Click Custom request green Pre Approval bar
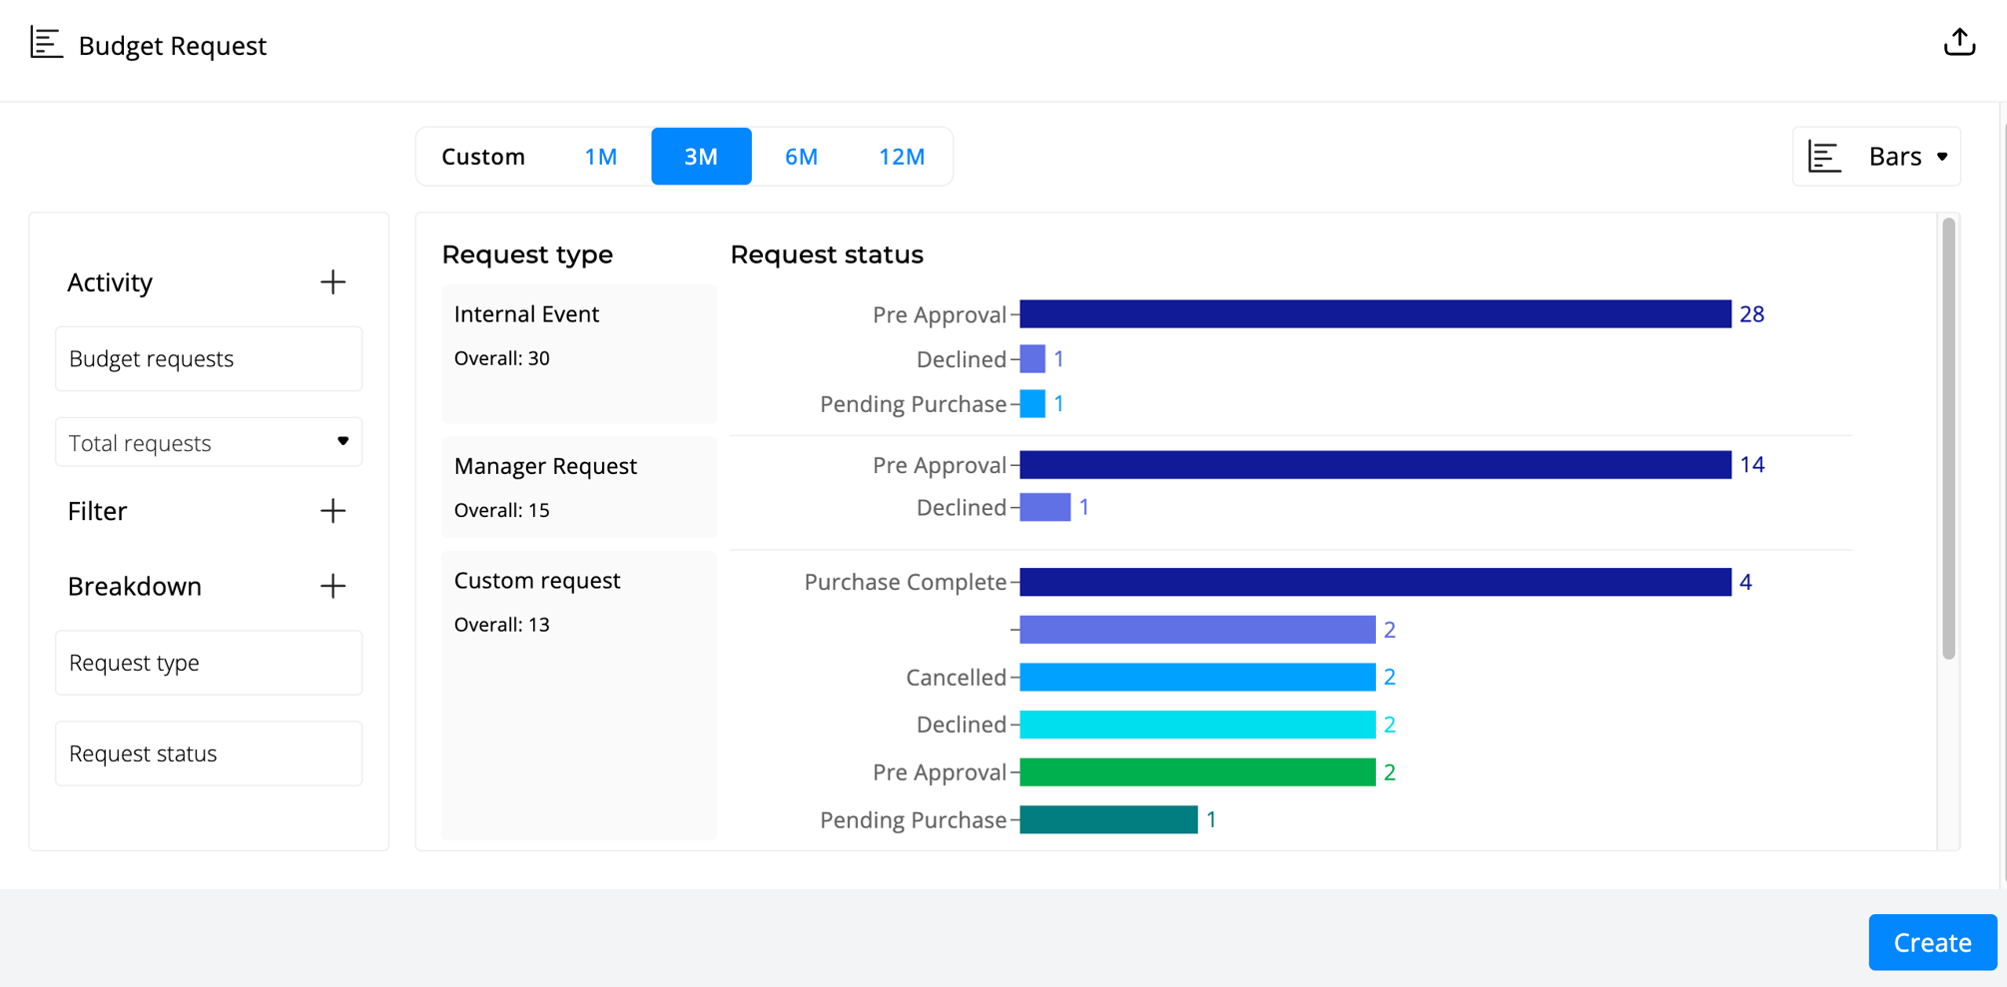This screenshot has height=987, width=2007. point(1197,772)
